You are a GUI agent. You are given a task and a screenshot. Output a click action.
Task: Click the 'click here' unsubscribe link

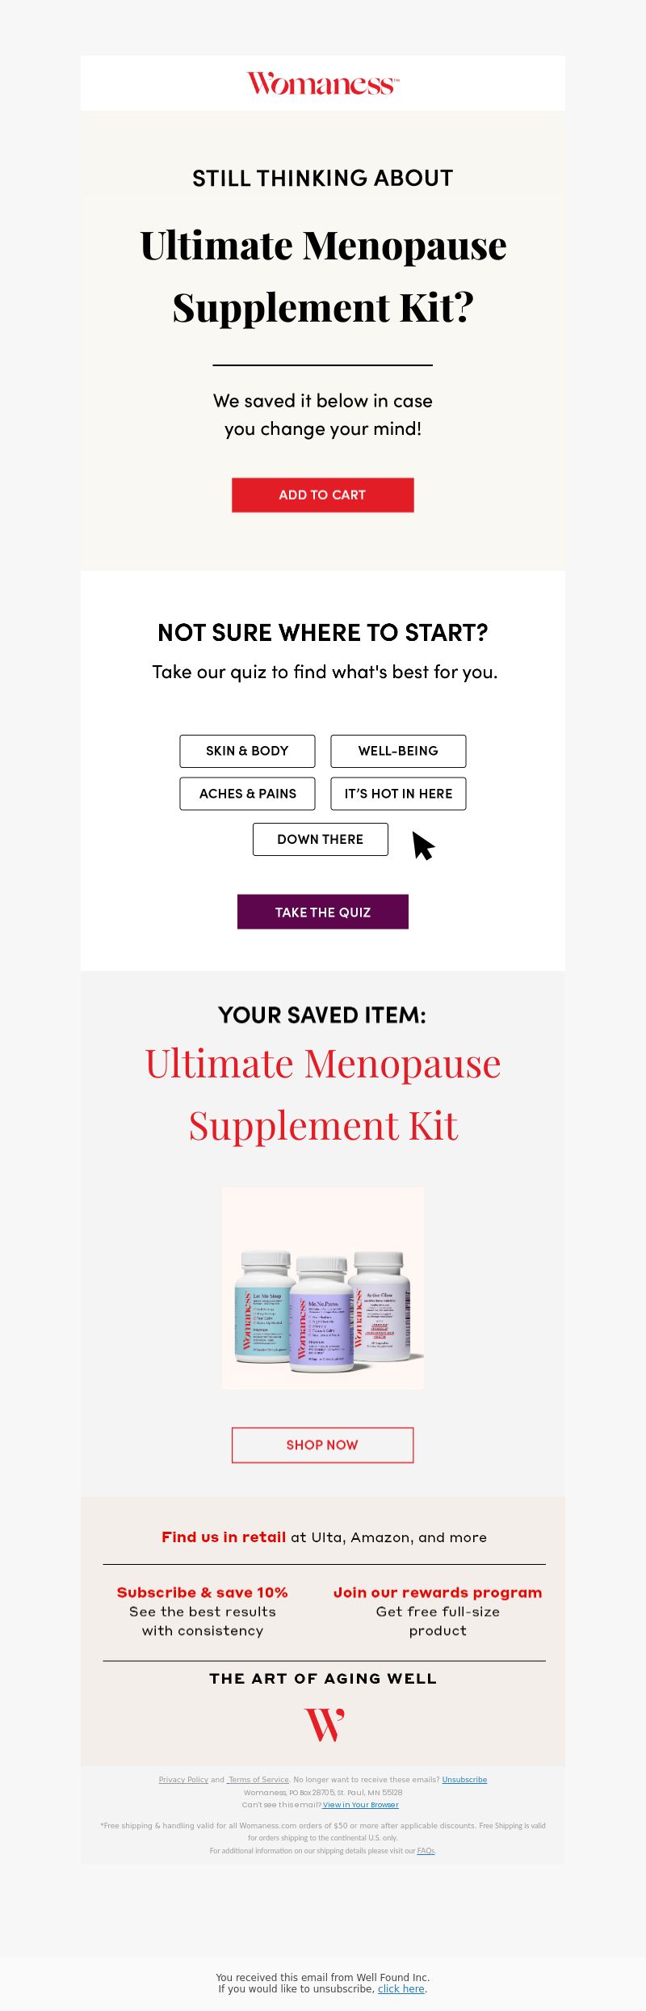(x=401, y=1988)
